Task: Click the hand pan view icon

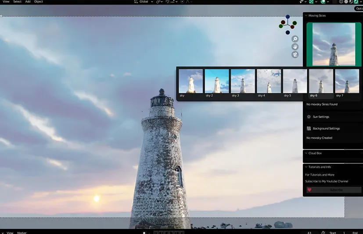Action: (x=295, y=46)
